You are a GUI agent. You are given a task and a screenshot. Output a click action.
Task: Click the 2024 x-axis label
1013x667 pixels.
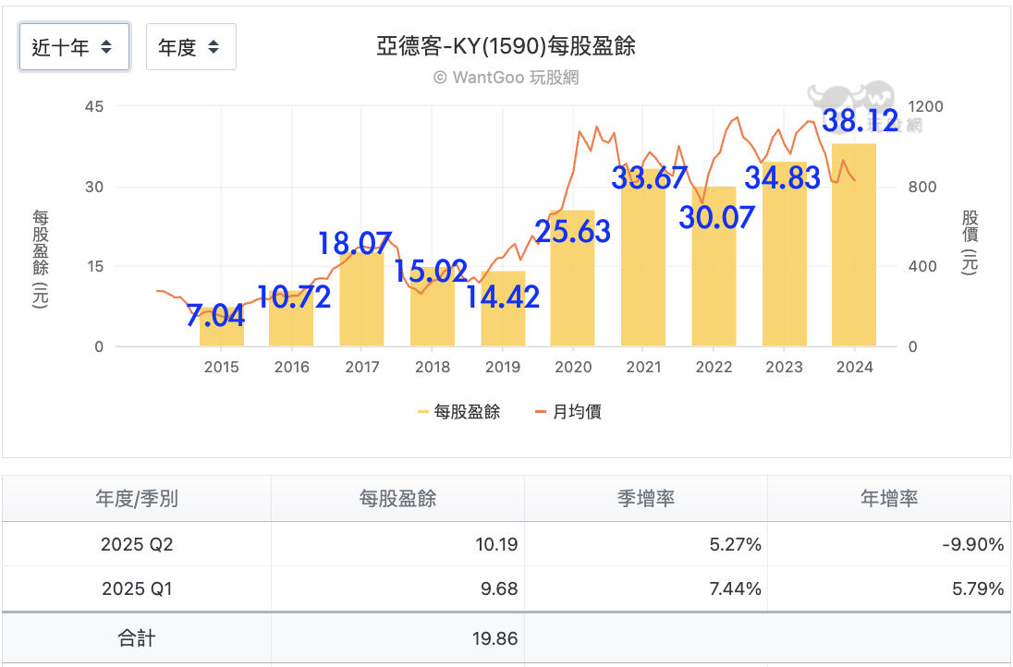point(854,368)
